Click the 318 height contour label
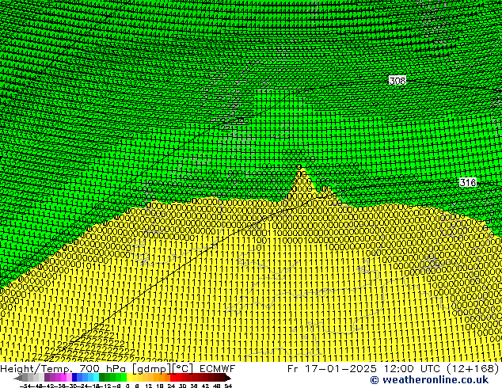The height and width of the screenshot is (388, 502). coord(468,182)
